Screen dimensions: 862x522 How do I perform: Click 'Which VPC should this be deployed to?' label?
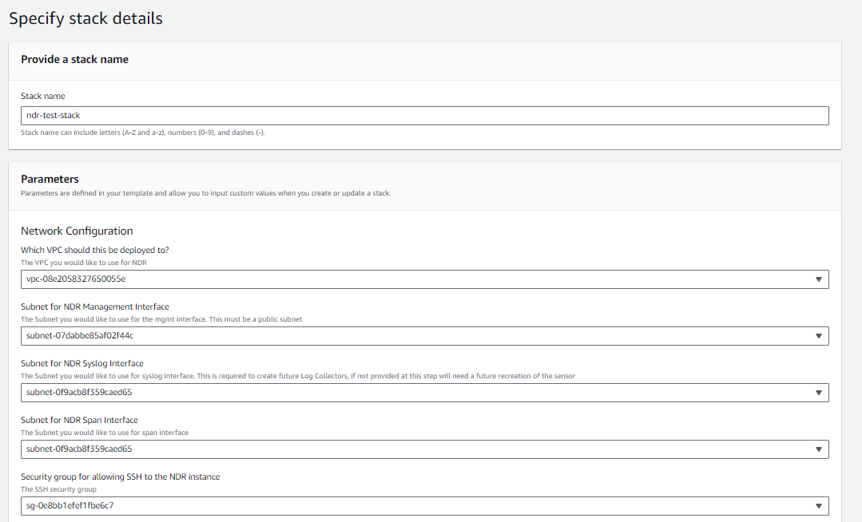click(95, 250)
